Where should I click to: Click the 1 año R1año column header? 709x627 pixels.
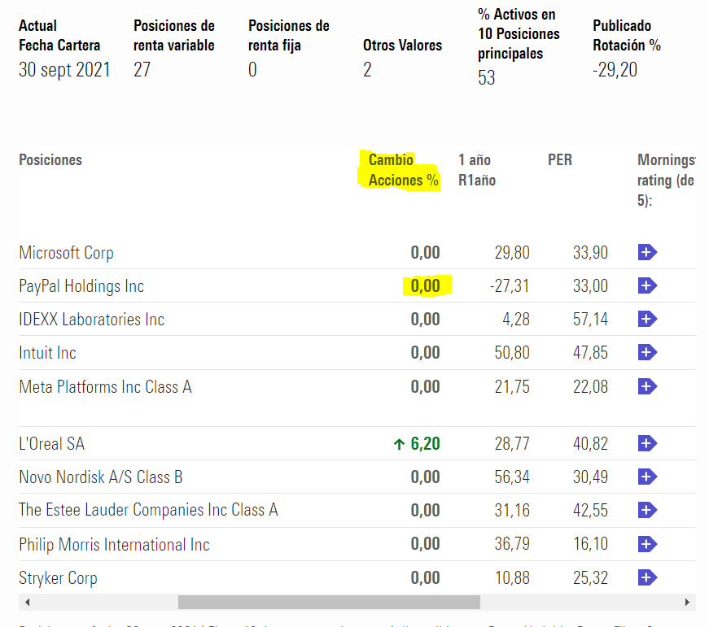click(476, 170)
